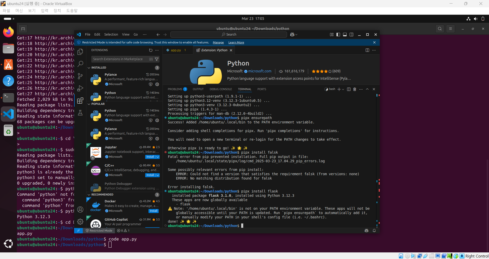The image size is (489, 259).
Task: Kill the terminal with trash icon
Action: [x=355, y=89]
